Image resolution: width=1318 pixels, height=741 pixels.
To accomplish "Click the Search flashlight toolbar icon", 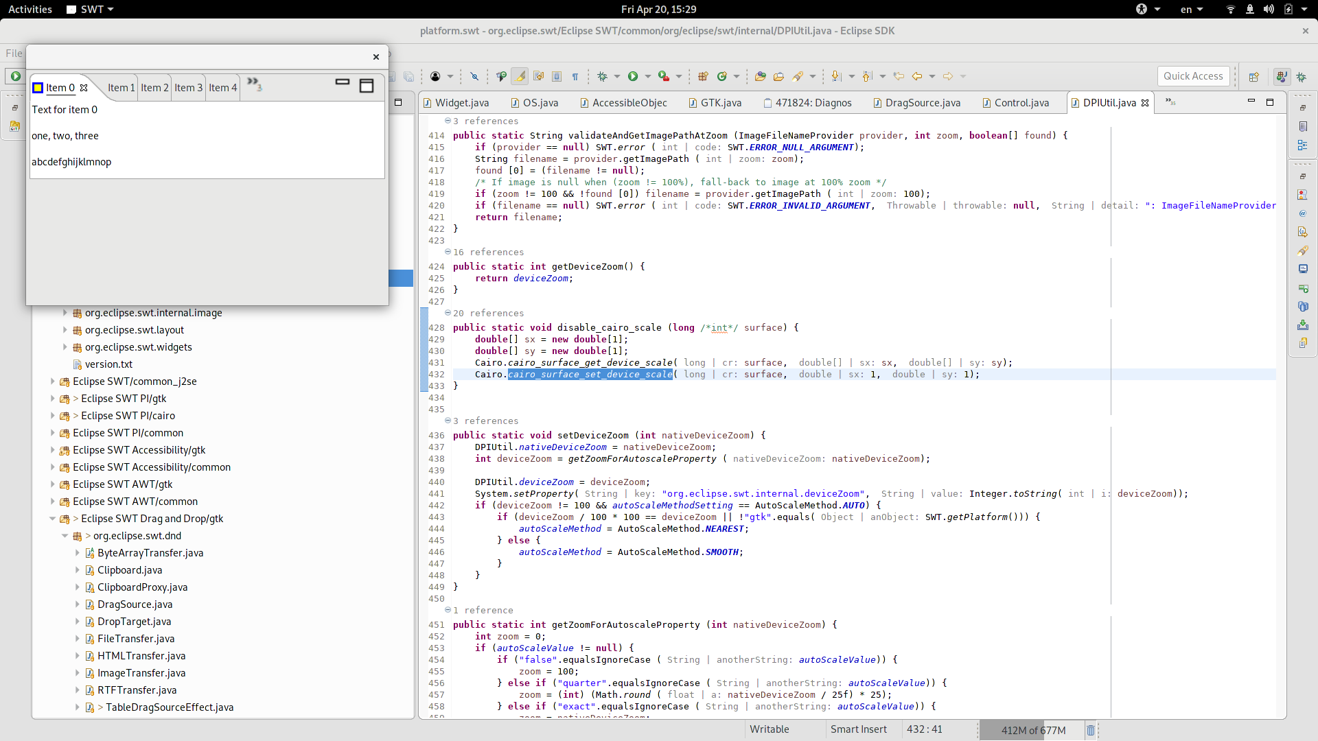I will (798, 76).
